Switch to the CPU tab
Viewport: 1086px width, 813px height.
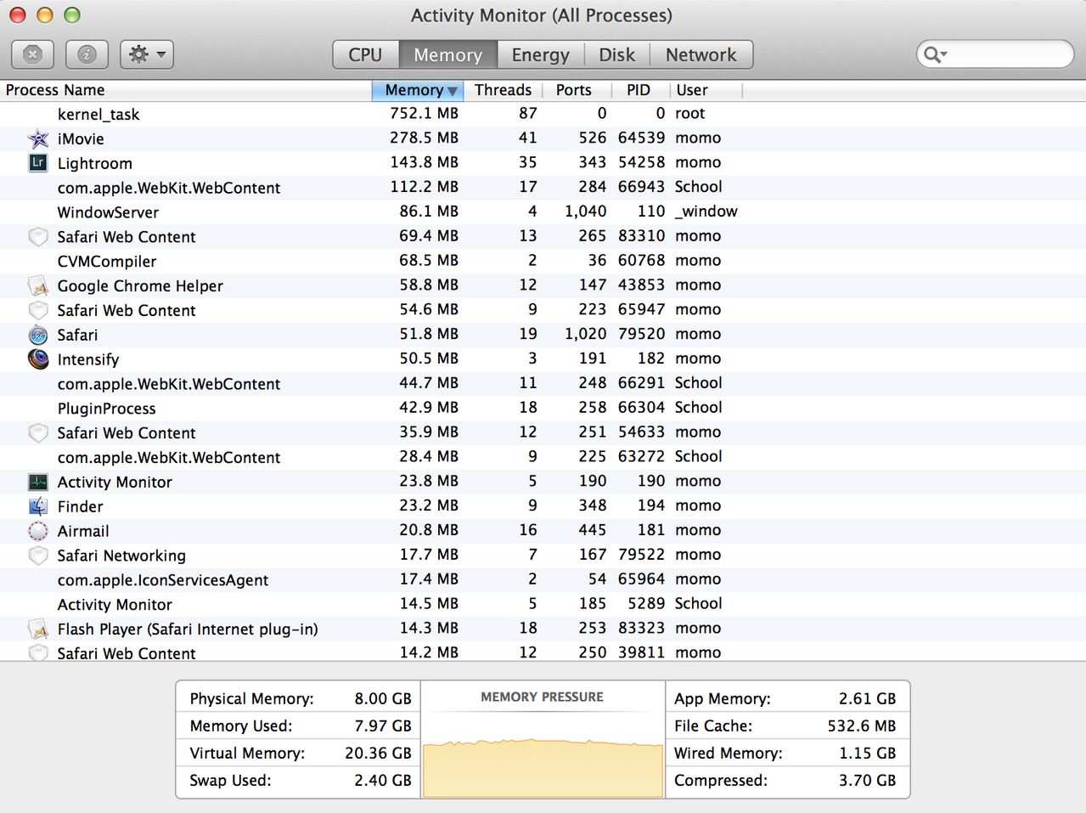pos(365,54)
